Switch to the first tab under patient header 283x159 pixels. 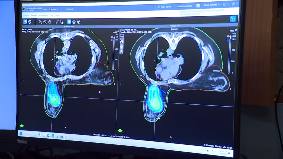[x=26, y=16]
